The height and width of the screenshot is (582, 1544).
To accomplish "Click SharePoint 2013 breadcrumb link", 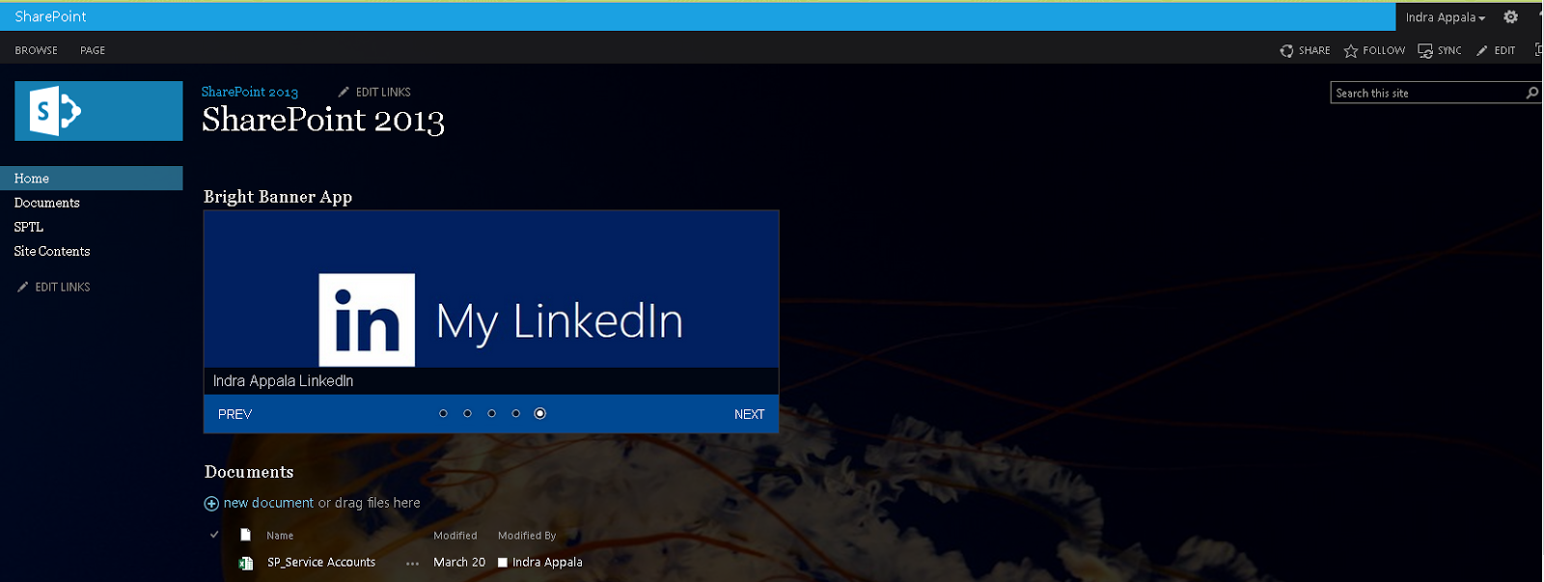I will tap(250, 92).
